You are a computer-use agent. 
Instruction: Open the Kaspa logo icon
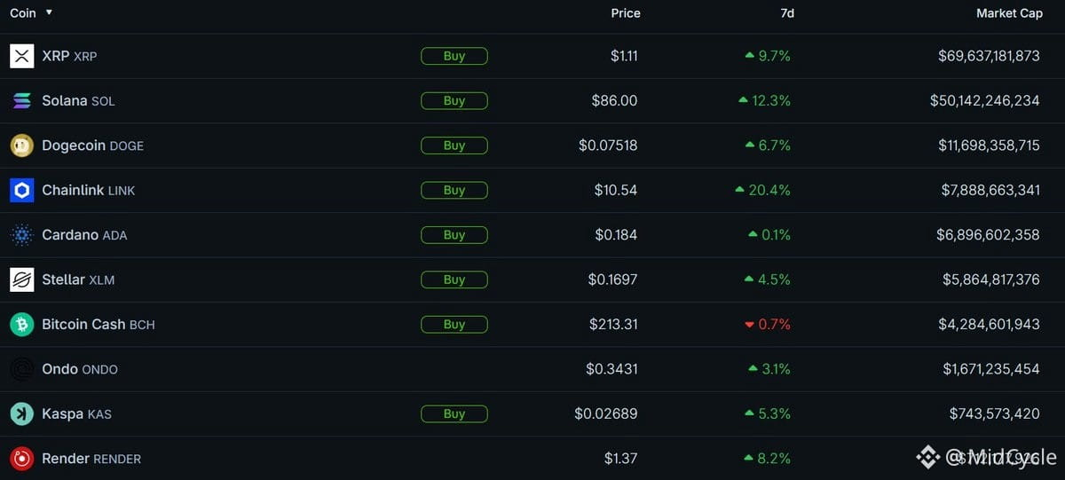(x=21, y=413)
